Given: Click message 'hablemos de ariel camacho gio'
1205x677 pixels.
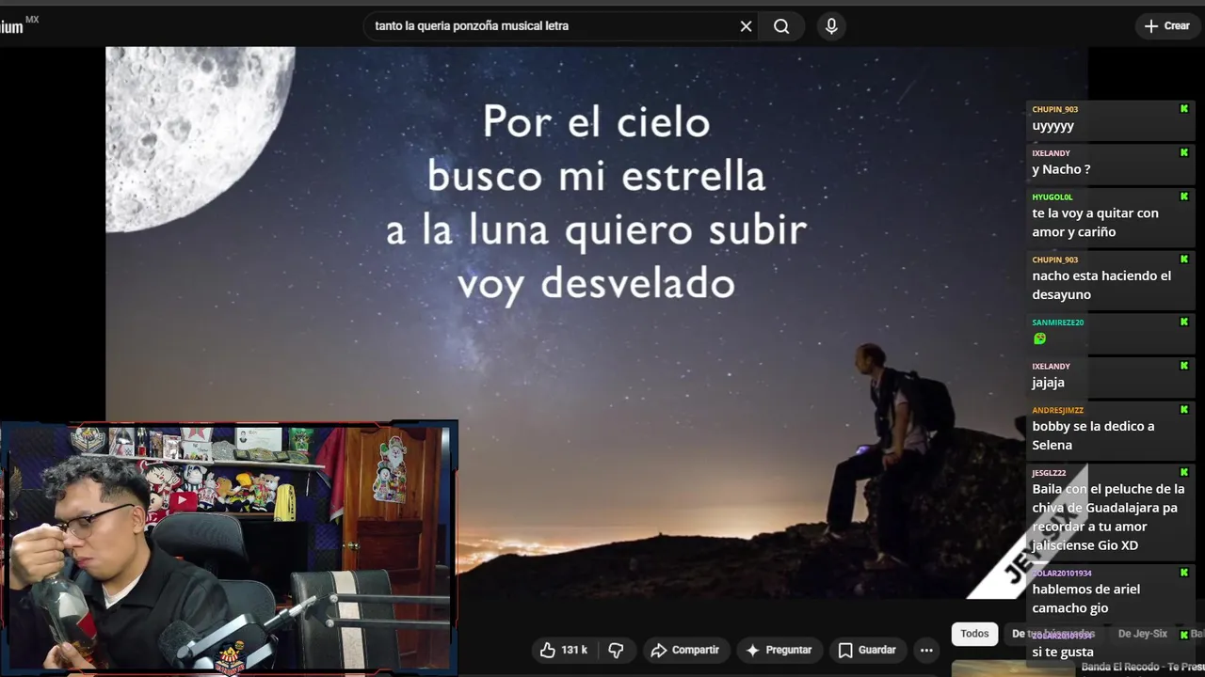Looking at the screenshot, I should 1085,598.
